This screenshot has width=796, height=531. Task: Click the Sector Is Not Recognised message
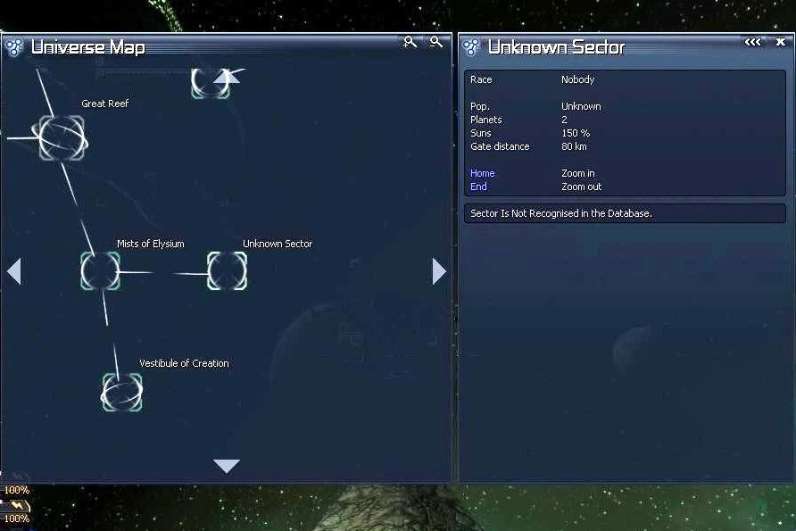[x=561, y=213]
